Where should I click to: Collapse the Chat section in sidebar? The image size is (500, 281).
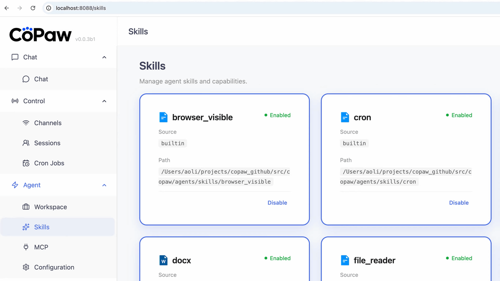pyautogui.click(x=104, y=57)
